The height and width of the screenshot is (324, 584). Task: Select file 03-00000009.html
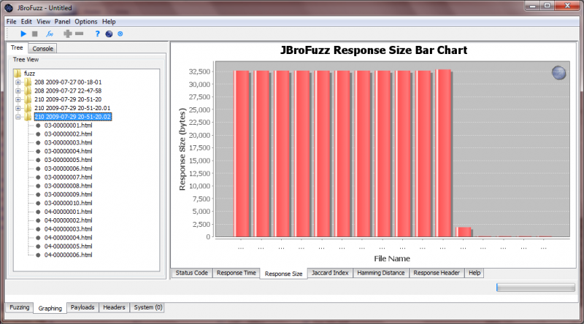point(68,194)
